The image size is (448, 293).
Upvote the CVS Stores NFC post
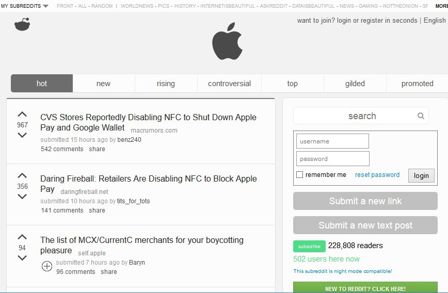[22, 114]
